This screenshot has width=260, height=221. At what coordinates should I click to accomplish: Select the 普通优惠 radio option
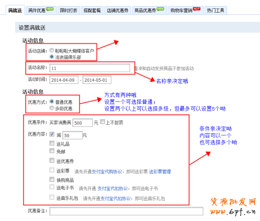(52, 102)
